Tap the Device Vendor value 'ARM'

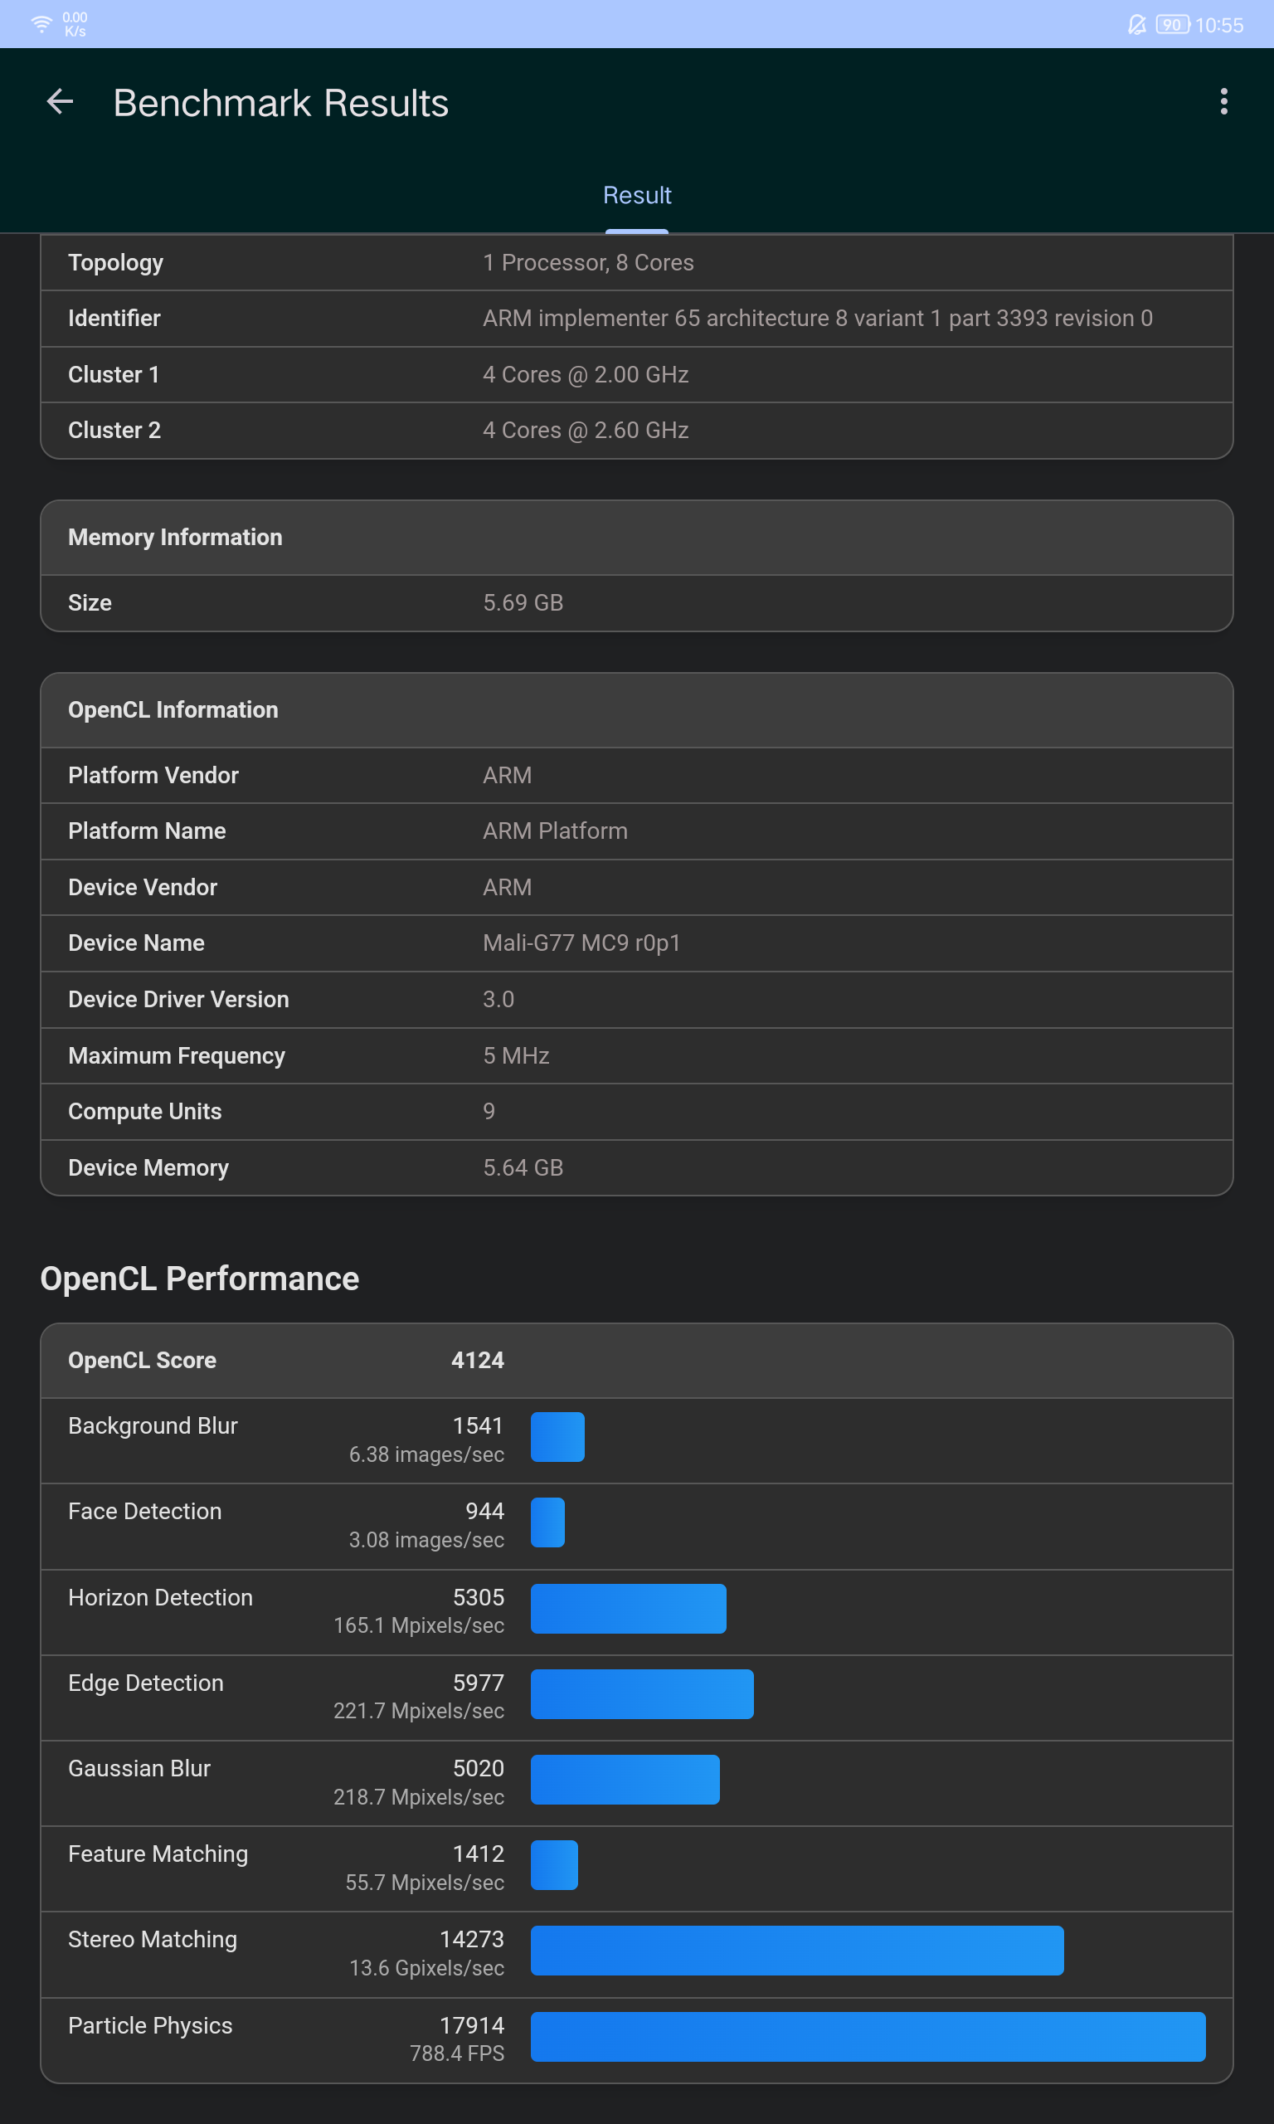pos(508,888)
